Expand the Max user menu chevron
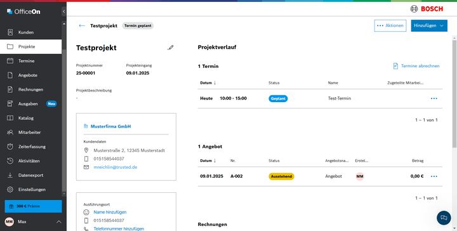The image size is (457, 231). [x=58, y=221]
